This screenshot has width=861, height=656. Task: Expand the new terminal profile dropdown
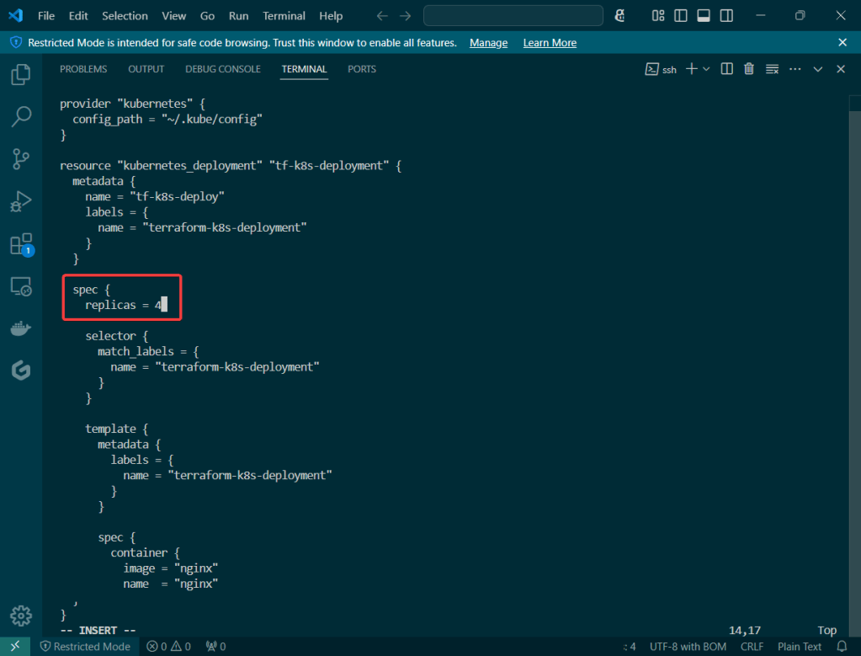point(707,69)
